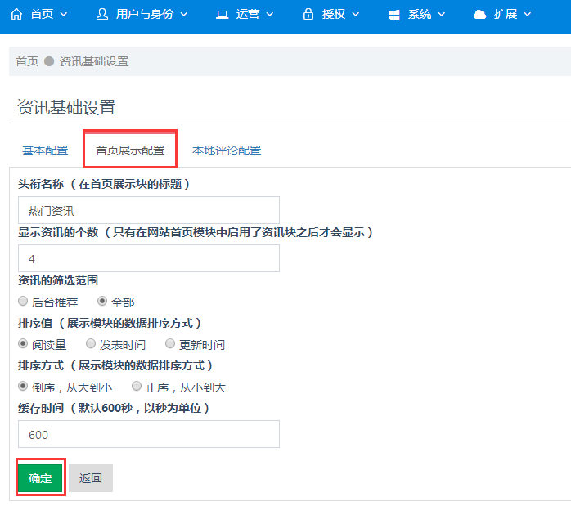
Task: Switch to the 首页展示配置 tab
Action: tap(130, 150)
